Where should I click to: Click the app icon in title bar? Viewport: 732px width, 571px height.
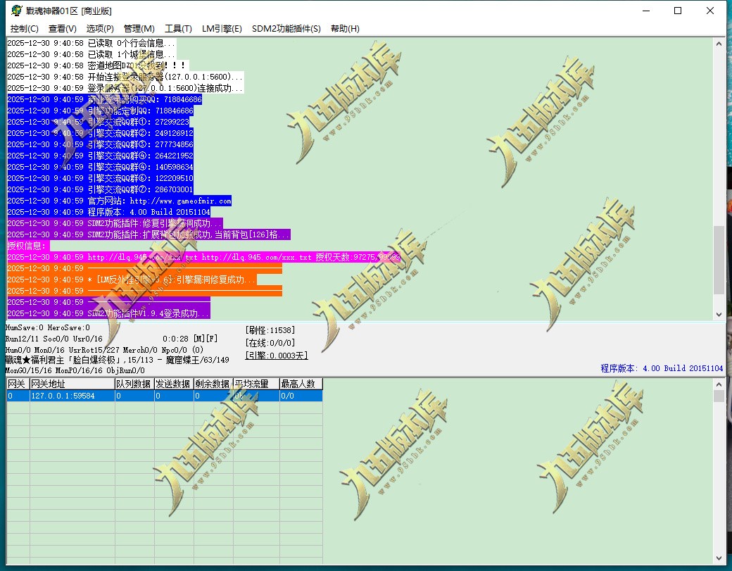click(x=16, y=11)
